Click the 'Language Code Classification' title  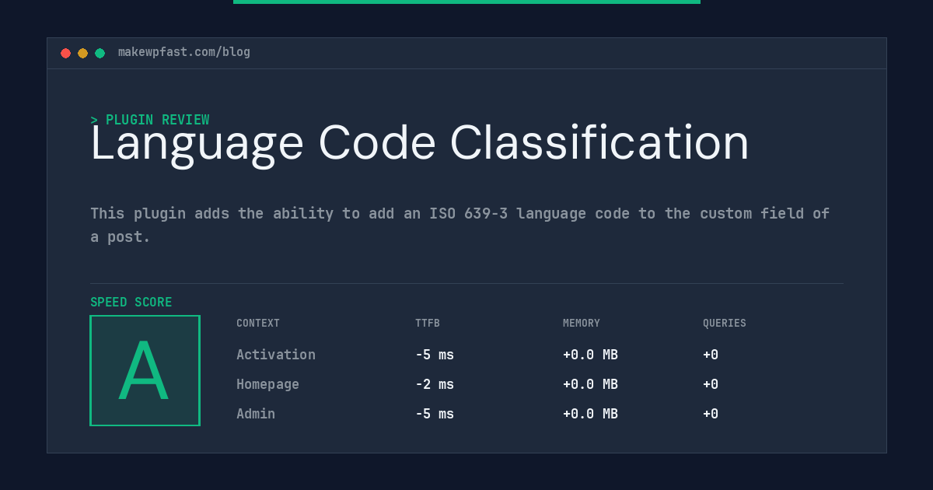420,144
